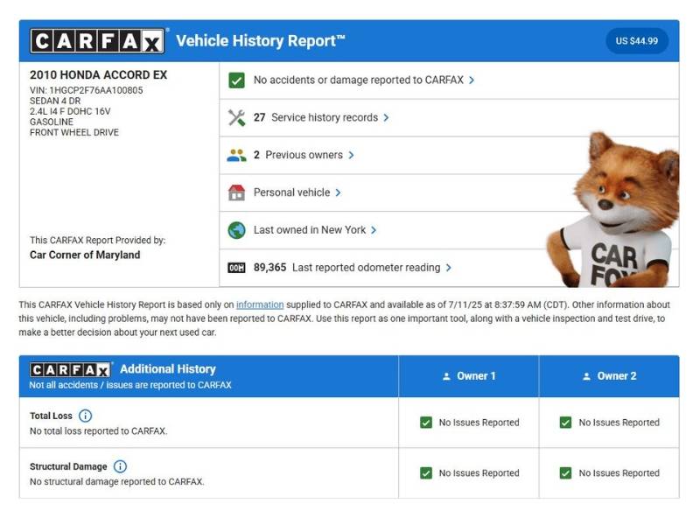This screenshot has height=525, width=700.
Task: Click the CARFAX logo in Additional History
Action: pyautogui.click(x=71, y=370)
